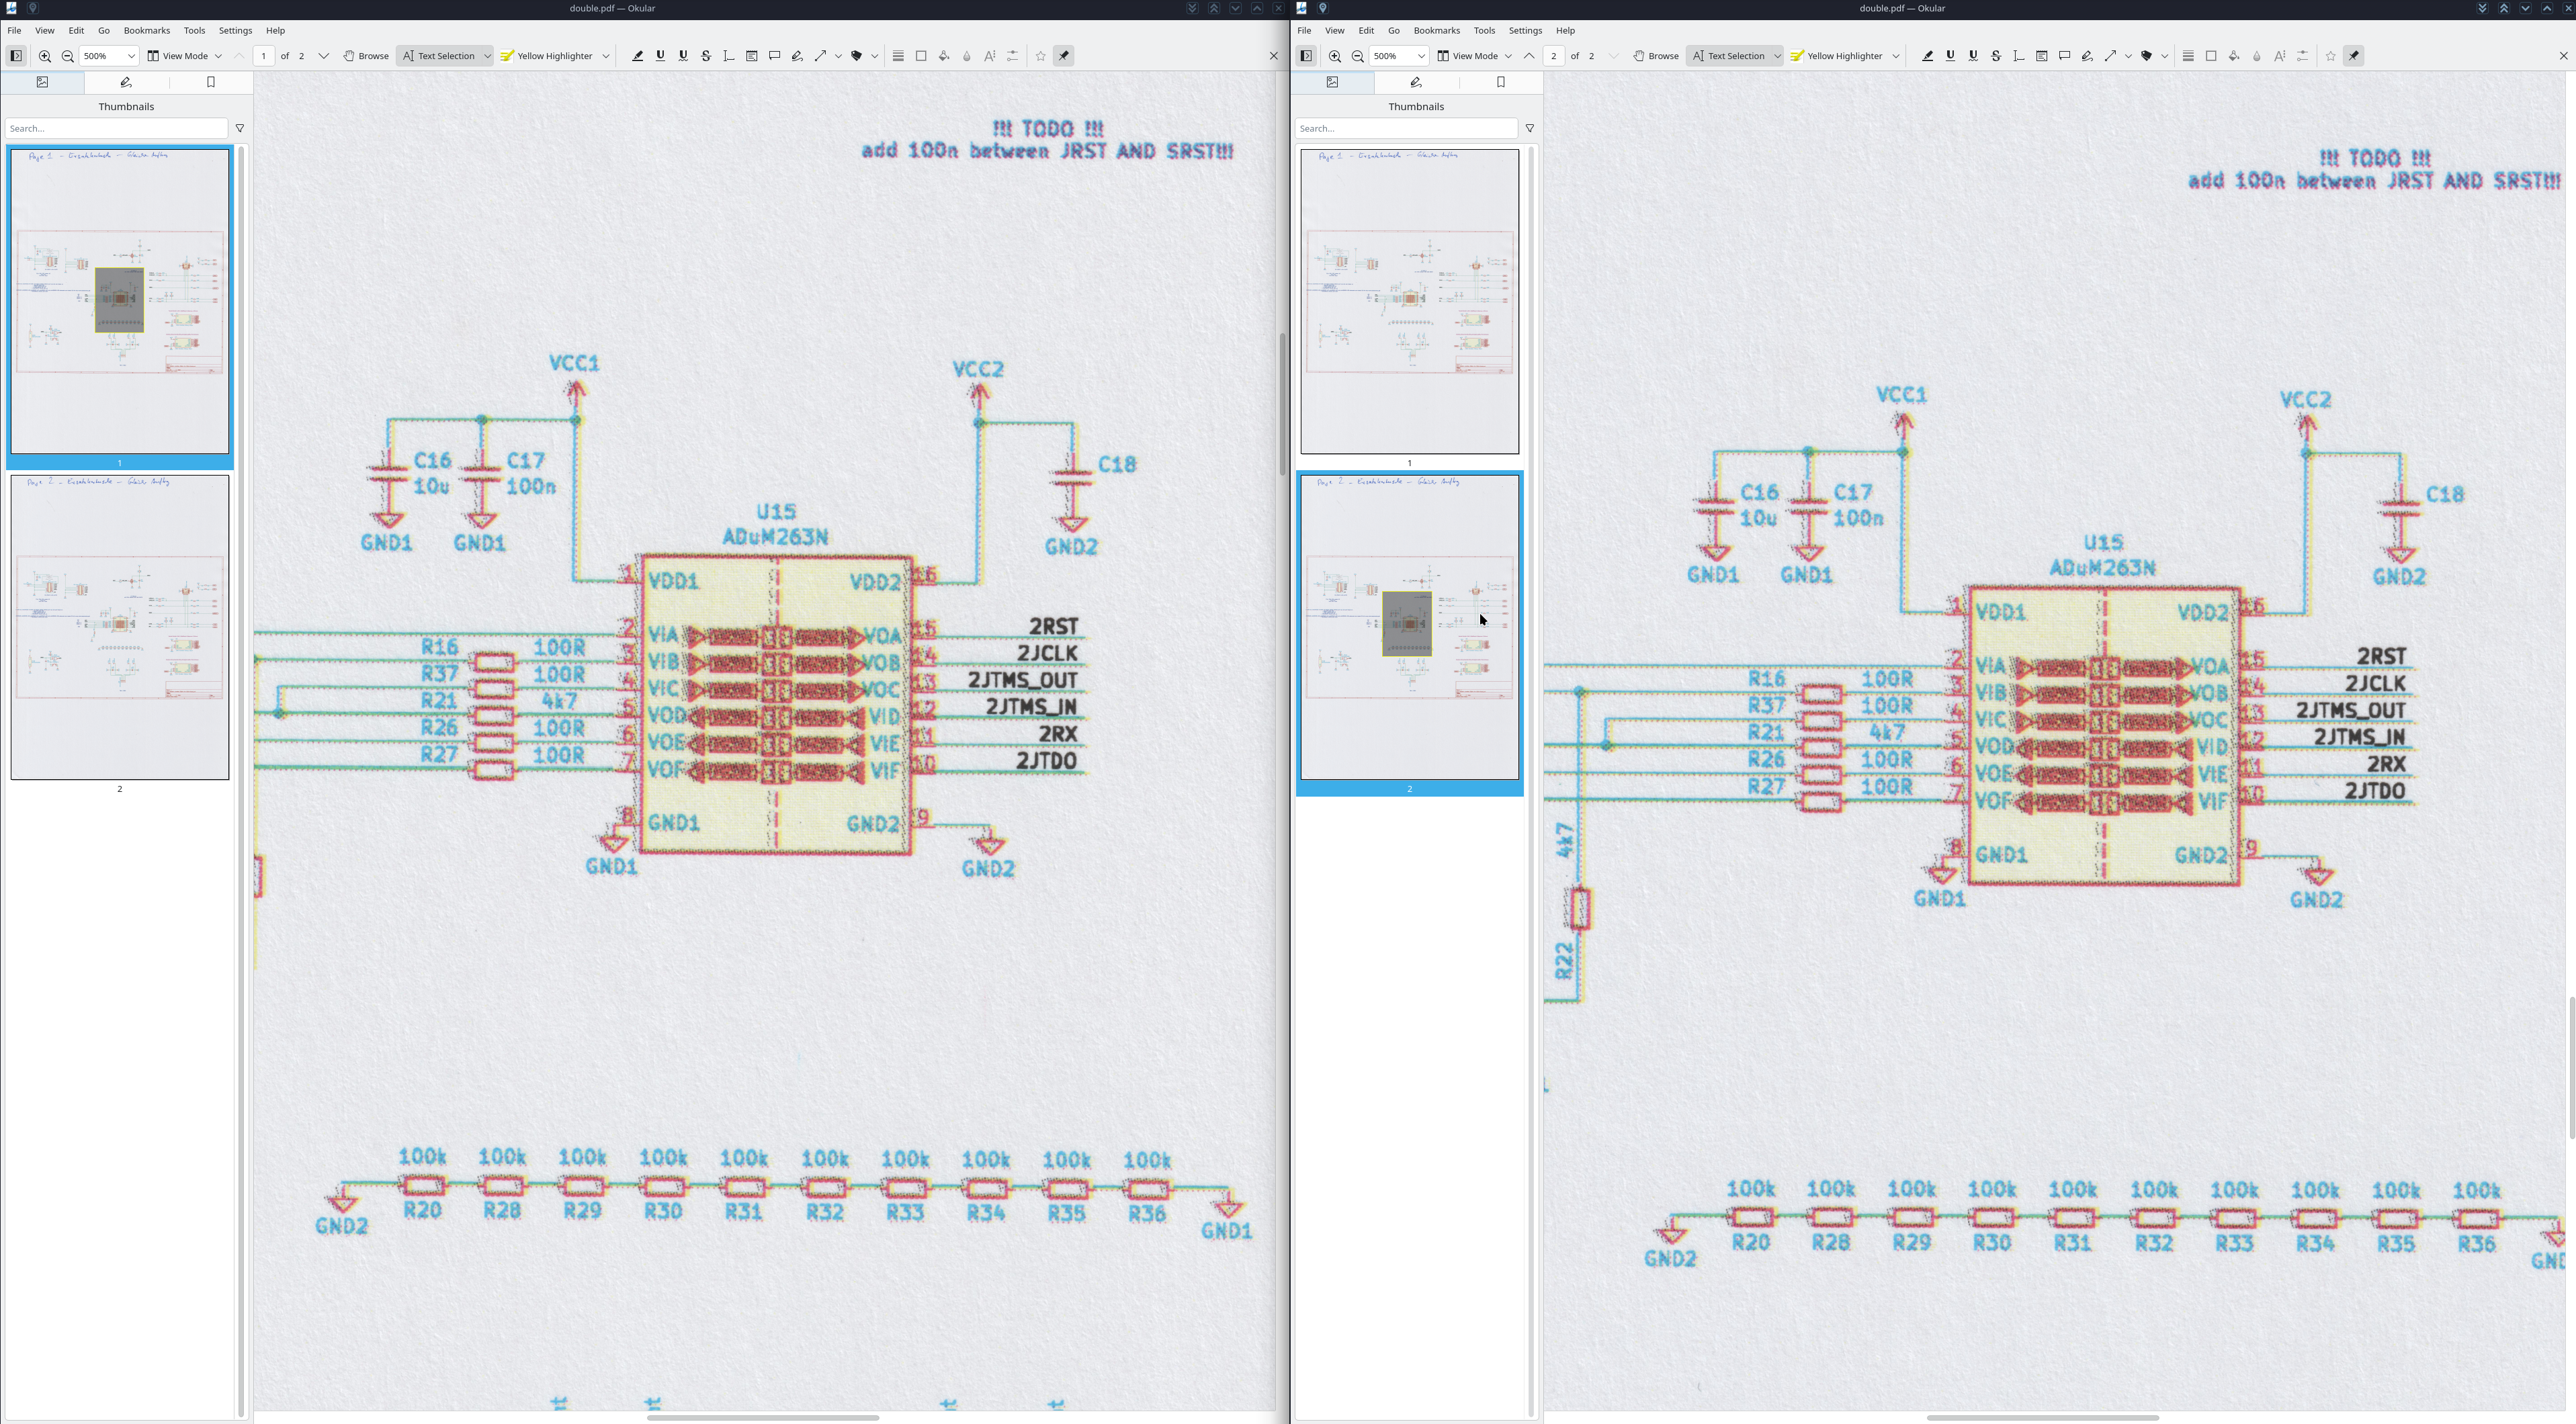Open the Tools menu in right window
Screen dimensions: 2576x1424
(1484, 31)
